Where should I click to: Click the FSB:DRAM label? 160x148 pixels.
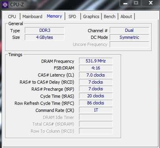[x=64, y=68]
